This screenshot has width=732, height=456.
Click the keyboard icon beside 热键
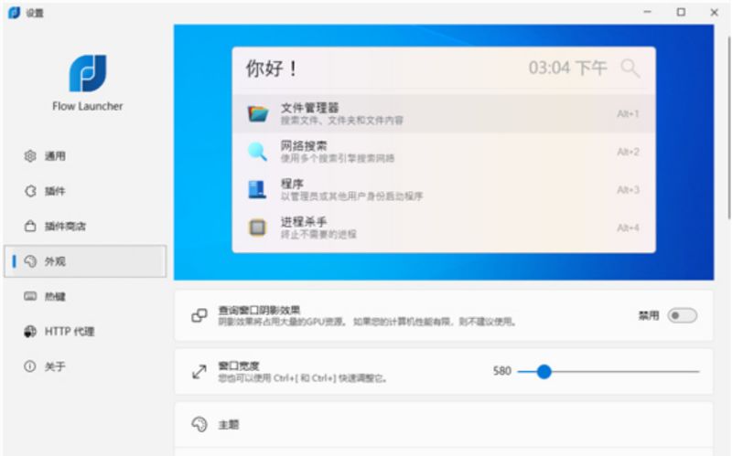[x=29, y=297]
